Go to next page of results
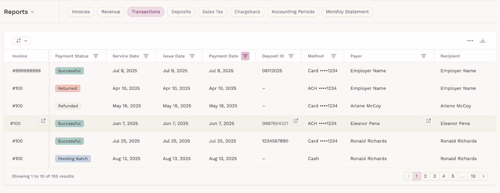This screenshot has height=193, width=500. click(483, 176)
